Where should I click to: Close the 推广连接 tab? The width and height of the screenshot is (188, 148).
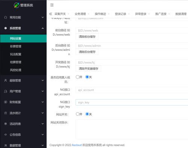tap(169, 14)
